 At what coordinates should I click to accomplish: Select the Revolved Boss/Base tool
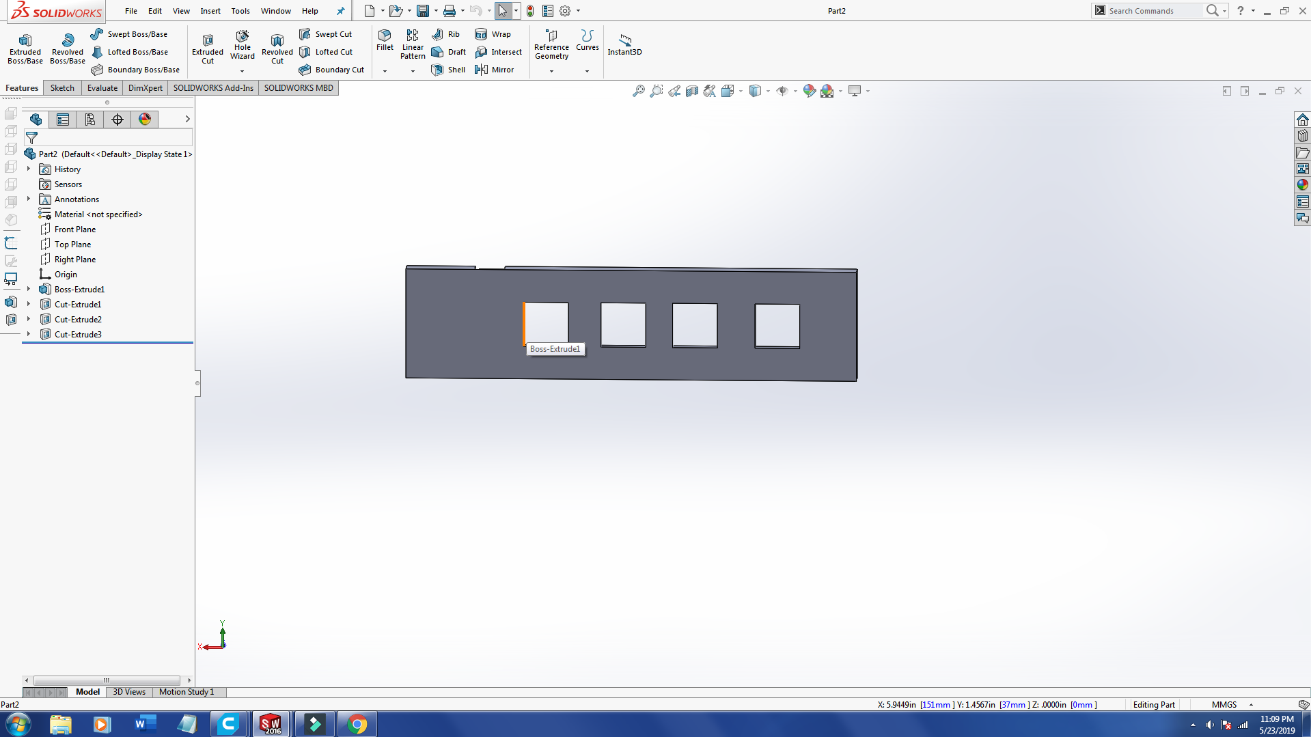(x=68, y=48)
